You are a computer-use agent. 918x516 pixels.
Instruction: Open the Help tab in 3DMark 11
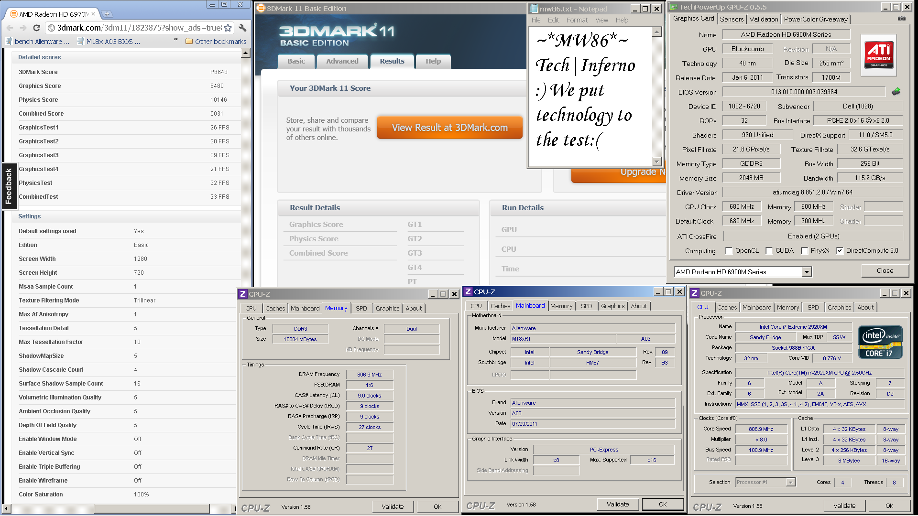pyautogui.click(x=433, y=62)
